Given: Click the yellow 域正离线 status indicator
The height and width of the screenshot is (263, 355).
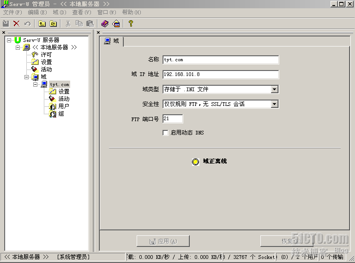Looking at the screenshot, I should click(x=195, y=162).
